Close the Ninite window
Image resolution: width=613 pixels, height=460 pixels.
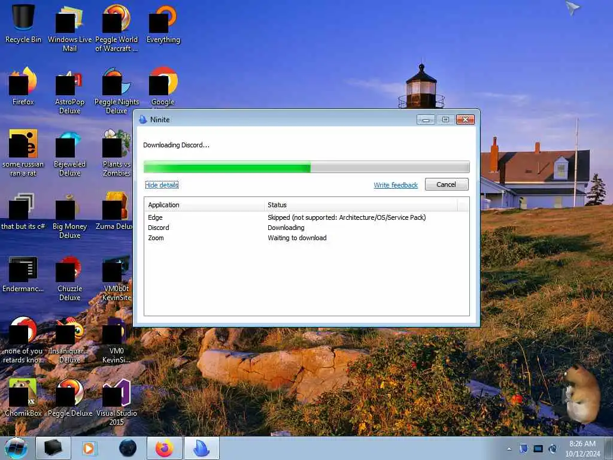click(465, 120)
